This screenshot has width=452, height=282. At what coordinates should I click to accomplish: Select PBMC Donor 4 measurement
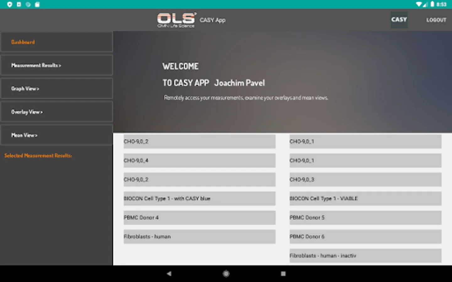pos(199,217)
